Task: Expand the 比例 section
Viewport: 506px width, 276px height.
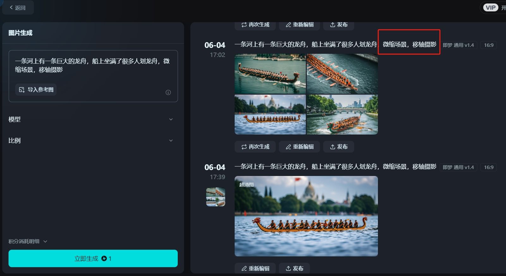Action: coord(91,141)
